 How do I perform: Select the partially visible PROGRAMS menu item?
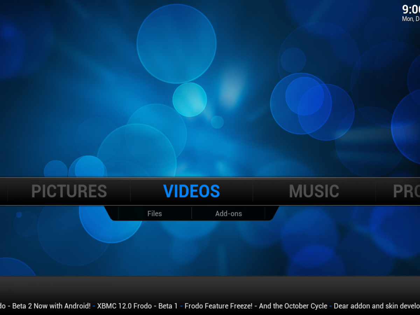tap(406, 191)
